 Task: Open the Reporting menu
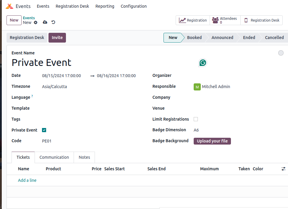(x=105, y=6)
